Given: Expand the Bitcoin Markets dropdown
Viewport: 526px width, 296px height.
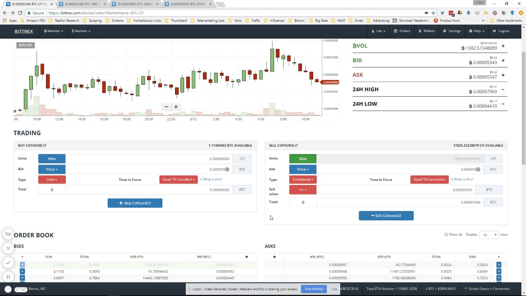Looking at the screenshot, I should pyautogui.click(x=53, y=31).
